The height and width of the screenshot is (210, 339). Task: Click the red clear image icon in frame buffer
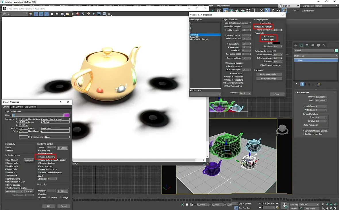pyautogui.click(x=78, y=14)
